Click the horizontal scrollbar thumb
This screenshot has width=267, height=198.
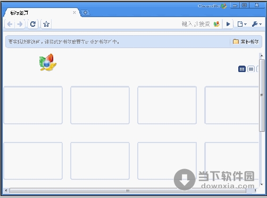(128, 191)
